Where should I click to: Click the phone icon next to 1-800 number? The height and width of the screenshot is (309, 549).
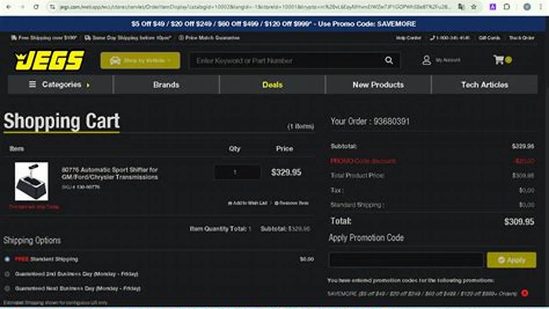click(432, 38)
